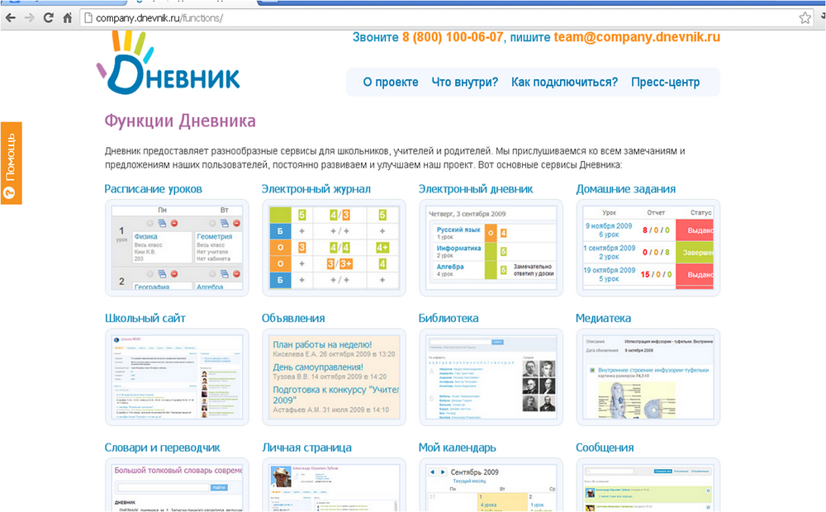Click the browser forward arrow
The image size is (826, 512).
click(x=30, y=18)
